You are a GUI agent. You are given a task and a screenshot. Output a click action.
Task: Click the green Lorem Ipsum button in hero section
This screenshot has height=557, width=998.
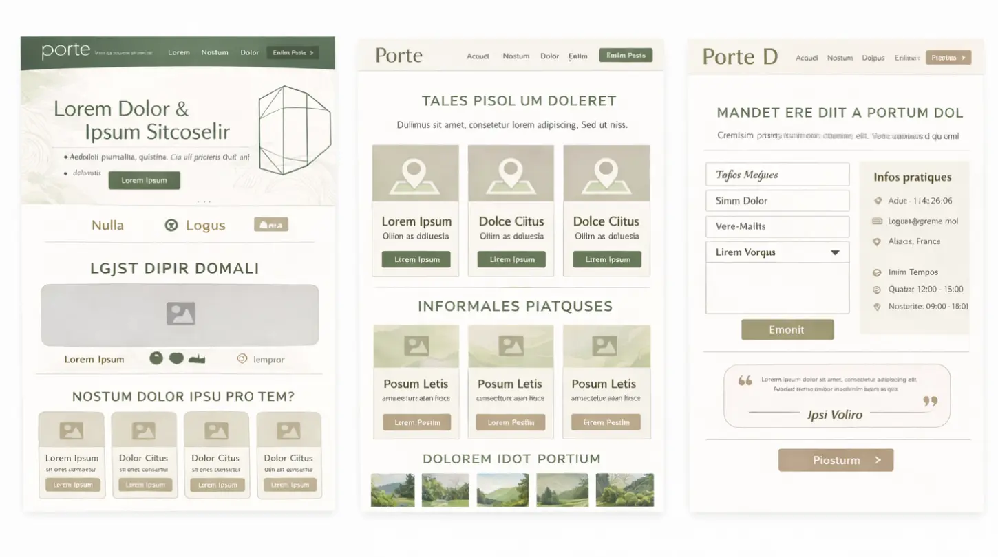[x=144, y=180]
